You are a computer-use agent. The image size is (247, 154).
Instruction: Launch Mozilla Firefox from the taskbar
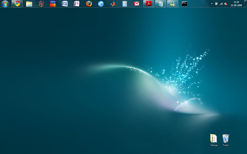tap(89, 4)
